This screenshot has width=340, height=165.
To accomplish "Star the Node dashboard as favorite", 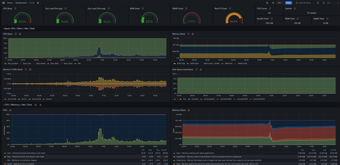I will 38,3.
